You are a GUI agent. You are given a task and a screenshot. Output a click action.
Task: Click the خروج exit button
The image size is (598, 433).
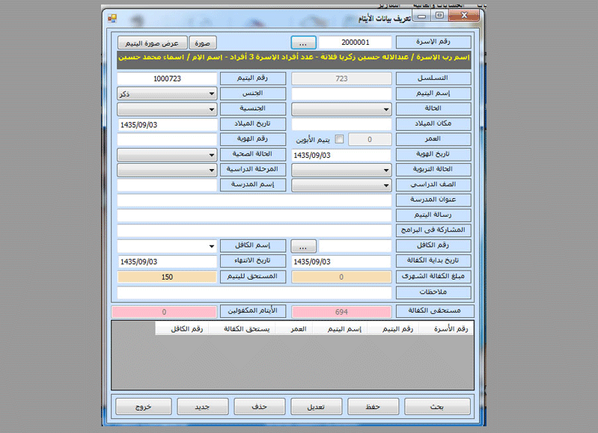(x=144, y=407)
